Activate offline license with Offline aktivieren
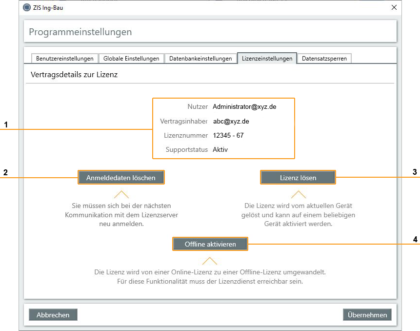 (x=210, y=244)
